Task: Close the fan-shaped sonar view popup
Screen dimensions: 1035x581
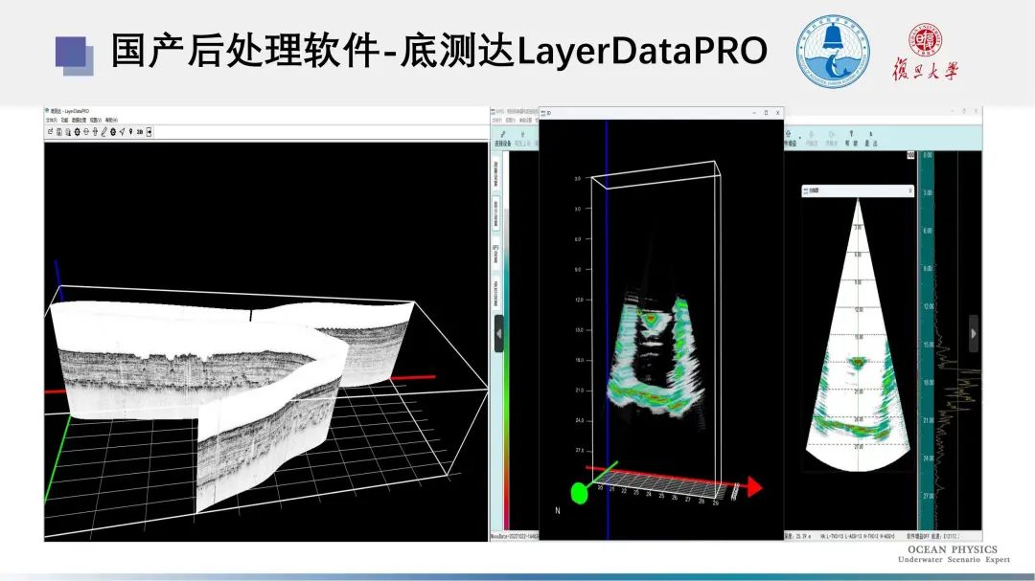Action: 909,190
